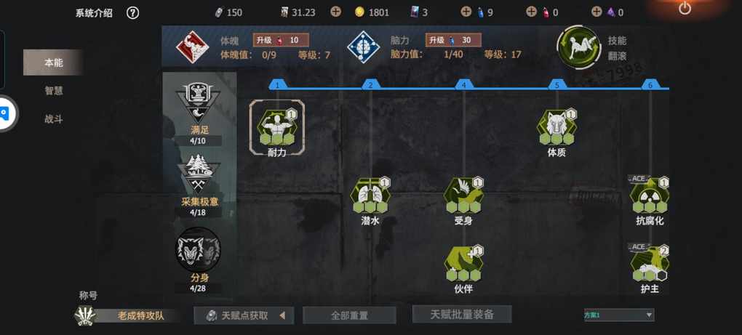
Task: Click 升级 button for 体魄
Action: pyautogui.click(x=281, y=40)
